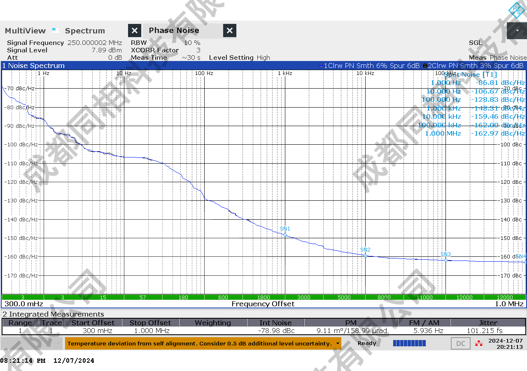Viewport: 527px width, 371px height.
Task: Click the trace 2 black indicator dot
Action: point(425,66)
